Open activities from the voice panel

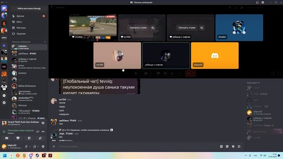point(29,138)
